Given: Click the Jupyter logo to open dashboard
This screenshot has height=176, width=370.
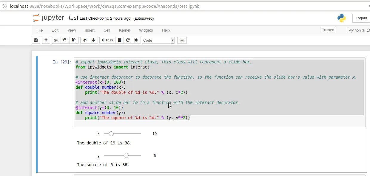Looking at the screenshot, I should [x=48, y=18].
